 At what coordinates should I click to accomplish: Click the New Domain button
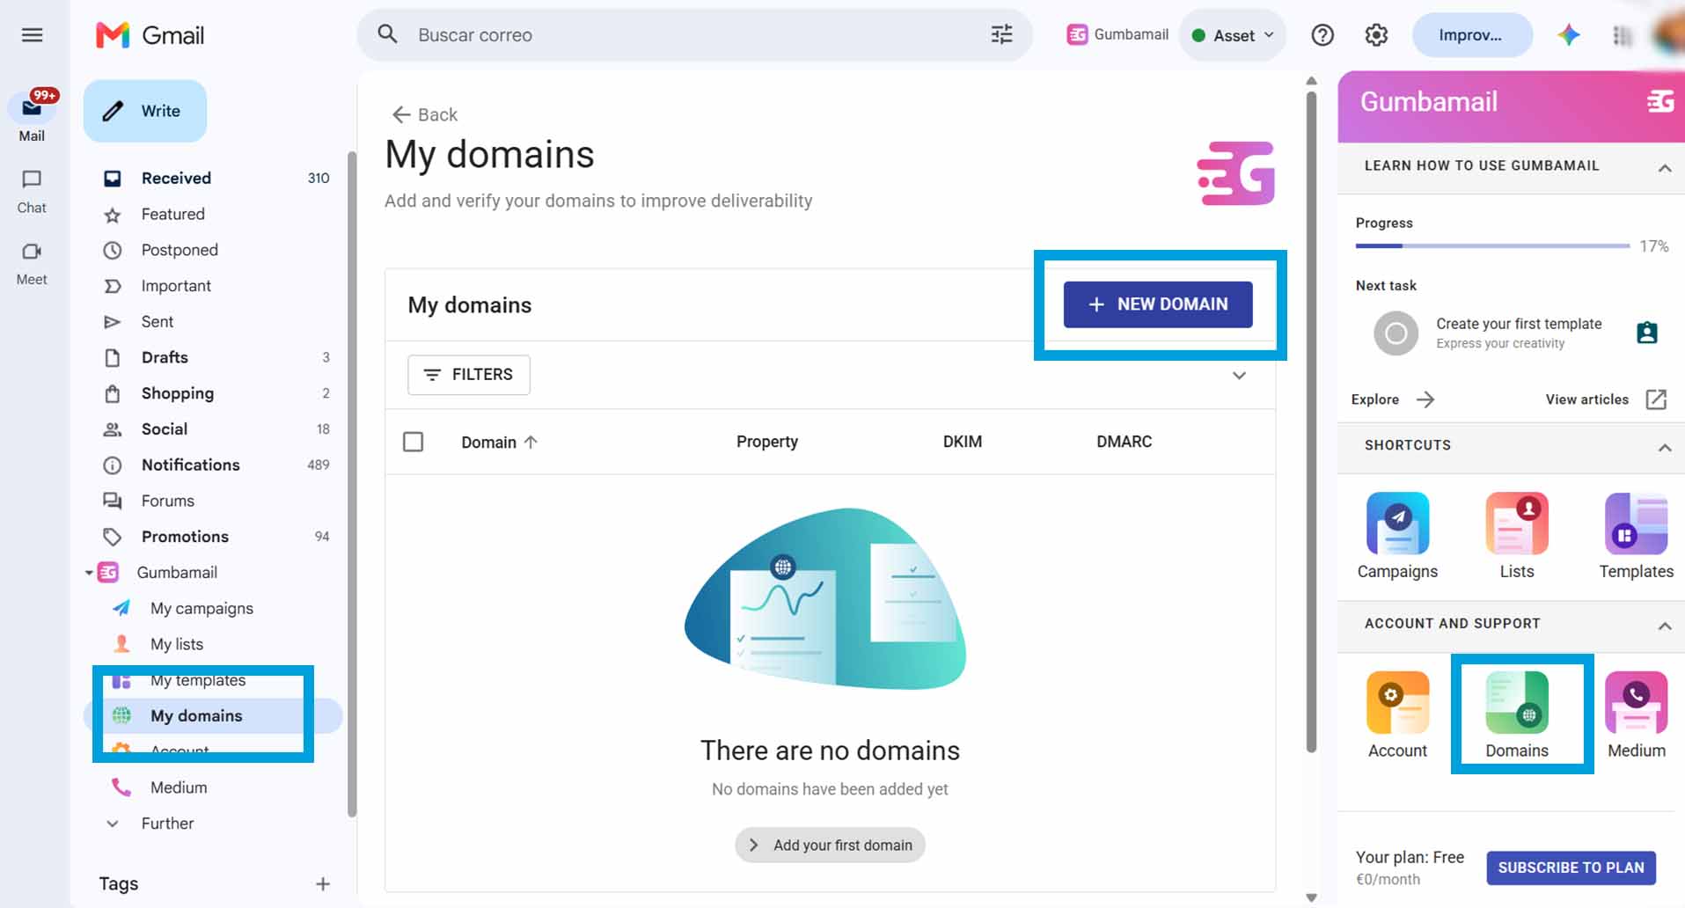[1158, 304]
